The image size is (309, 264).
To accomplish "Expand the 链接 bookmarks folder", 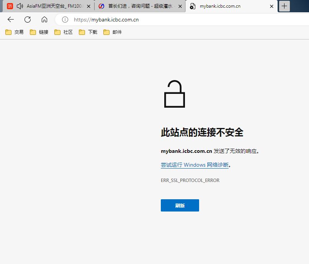I will [39, 32].
